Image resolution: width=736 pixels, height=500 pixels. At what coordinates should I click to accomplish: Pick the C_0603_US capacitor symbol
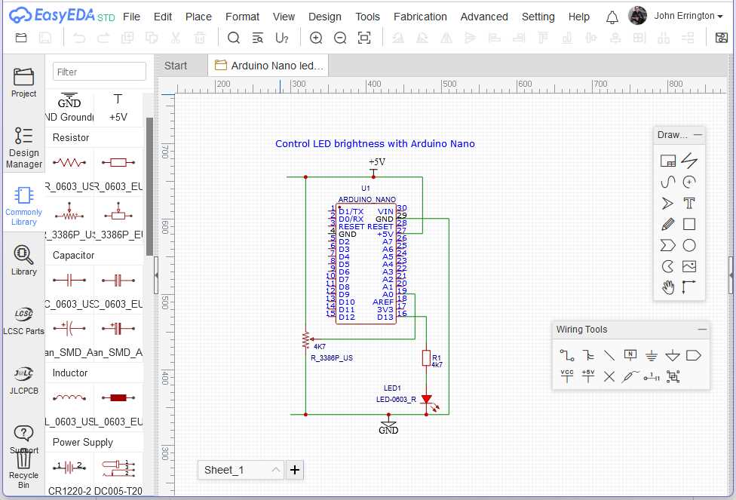tap(69, 289)
